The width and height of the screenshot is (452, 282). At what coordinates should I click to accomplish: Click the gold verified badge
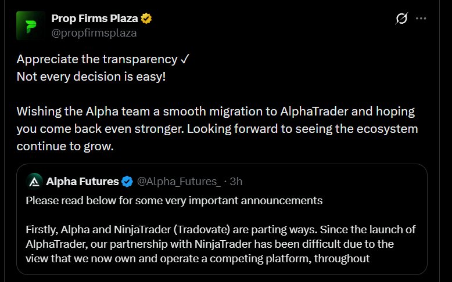pyautogui.click(x=146, y=19)
